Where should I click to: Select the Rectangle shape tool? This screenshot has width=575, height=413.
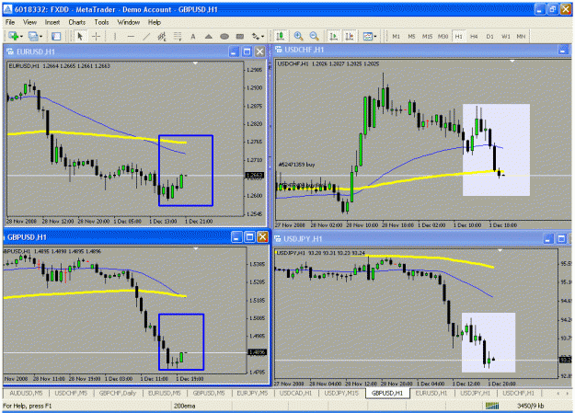[x=240, y=36]
